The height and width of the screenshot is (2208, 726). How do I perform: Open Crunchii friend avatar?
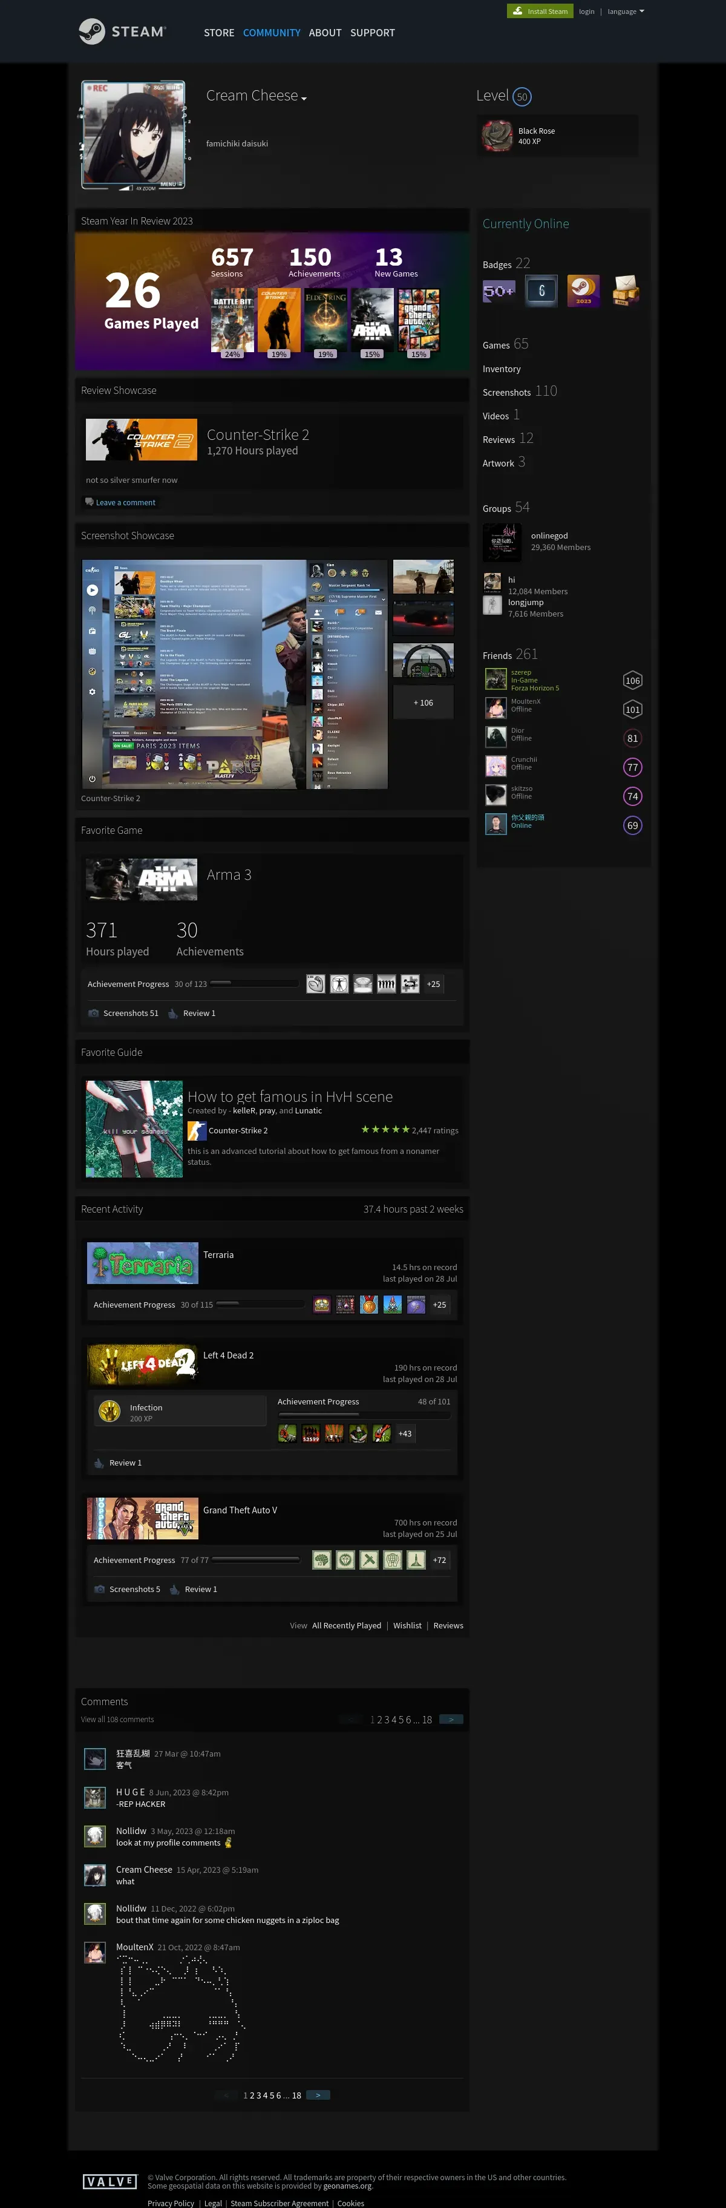point(495,766)
